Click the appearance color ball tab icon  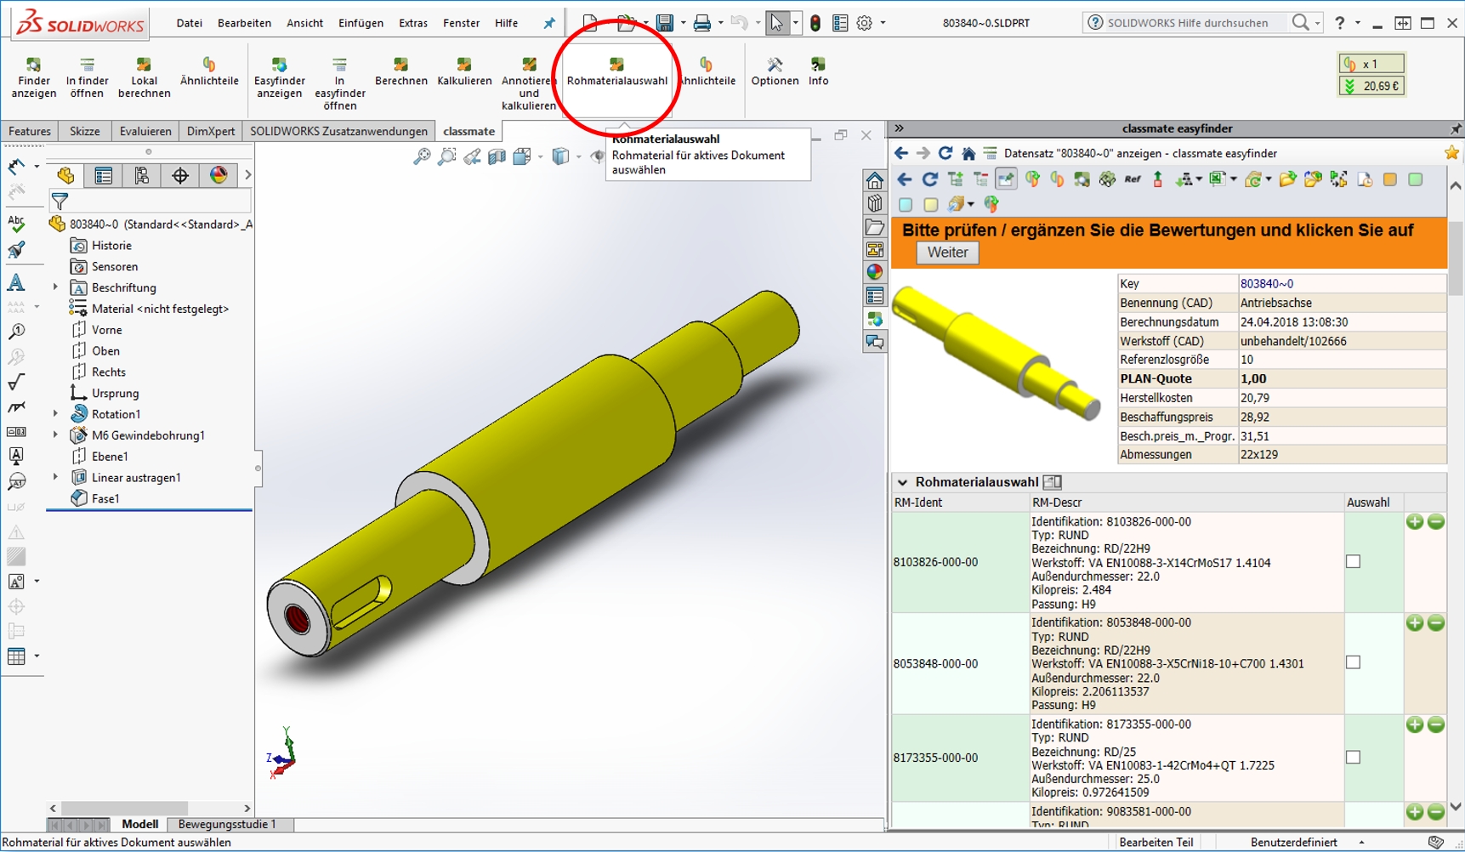click(219, 175)
